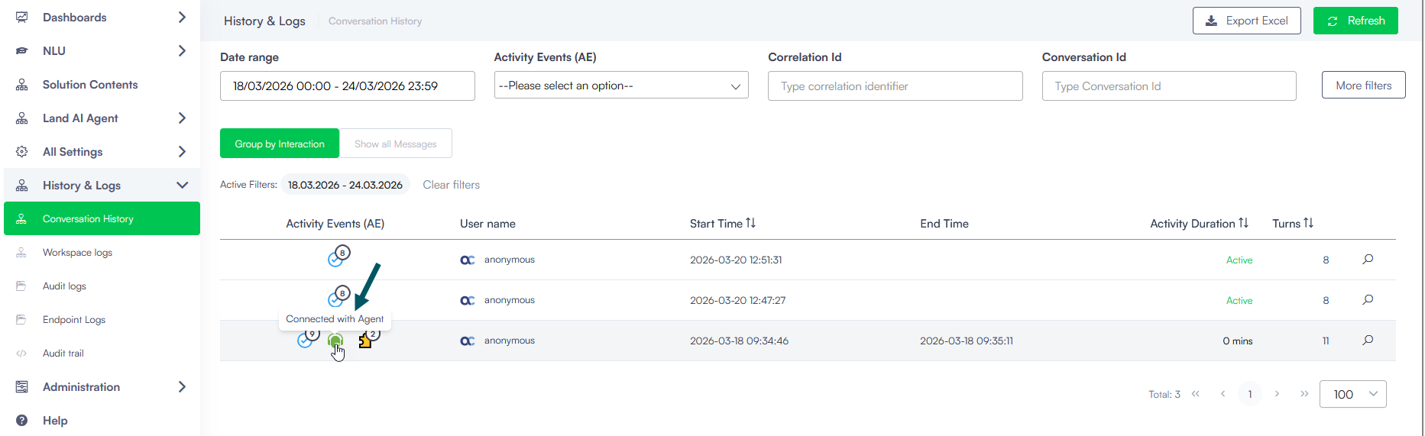Switch to Group by Interaction view
Image resolution: width=1425 pixels, height=436 pixels.
(x=280, y=144)
